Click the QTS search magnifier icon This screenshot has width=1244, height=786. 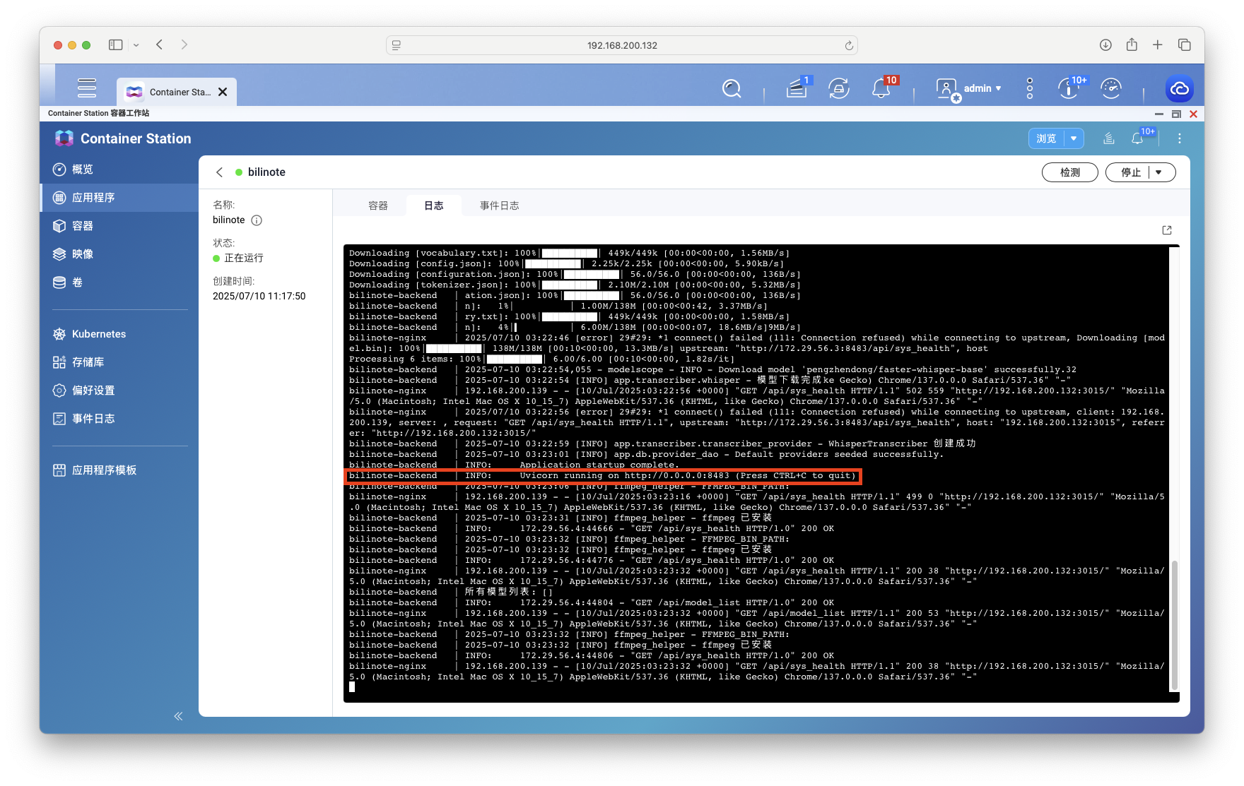(732, 88)
